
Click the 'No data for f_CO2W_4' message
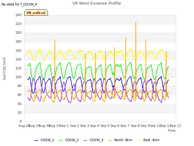tap(19, 4)
